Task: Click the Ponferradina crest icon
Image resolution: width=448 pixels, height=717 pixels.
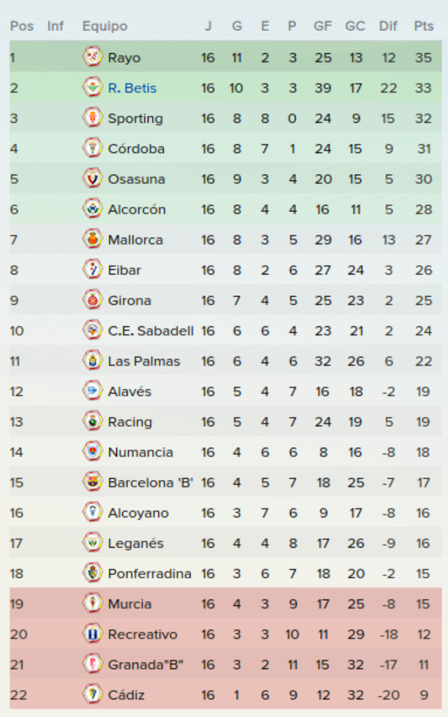Action: point(92,573)
